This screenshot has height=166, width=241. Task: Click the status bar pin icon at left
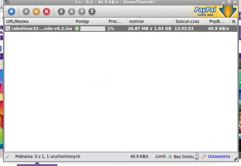pyautogui.click(x=7, y=157)
